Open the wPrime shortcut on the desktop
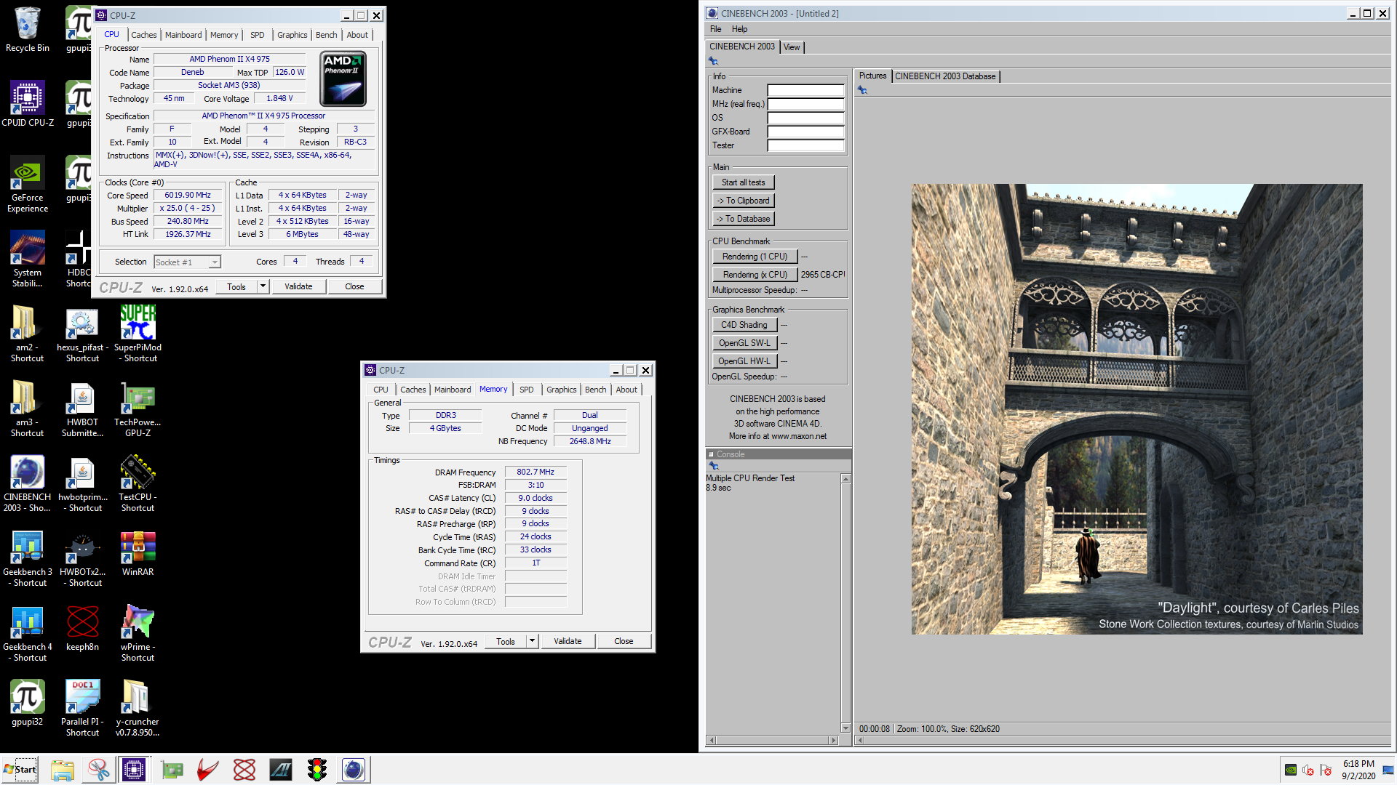Viewport: 1397px width, 785px height. pos(138,633)
